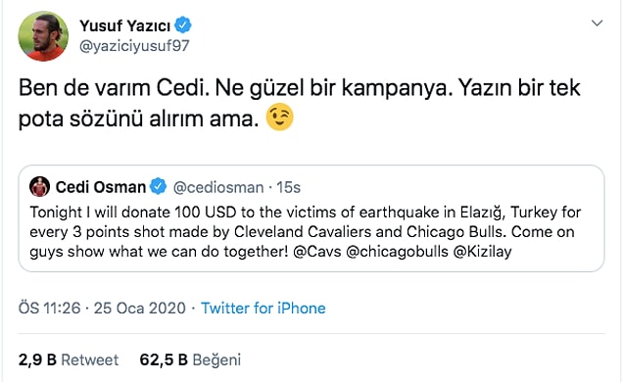Viewport: 622px width, 382px height.
Task: Open the @chicagobulls mention
Action: pos(397,252)
